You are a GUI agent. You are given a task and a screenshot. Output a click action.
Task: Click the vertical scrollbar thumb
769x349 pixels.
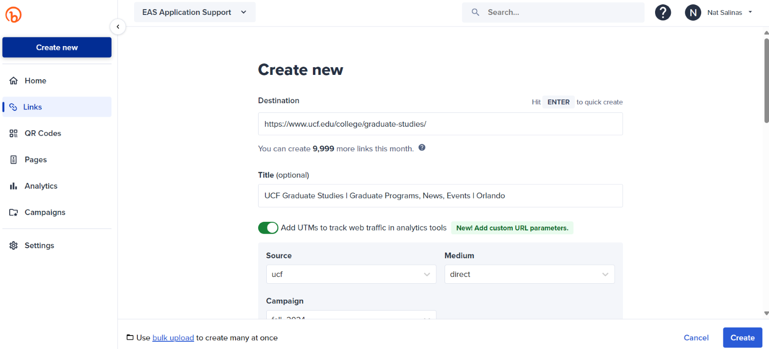tap(766, 81)
